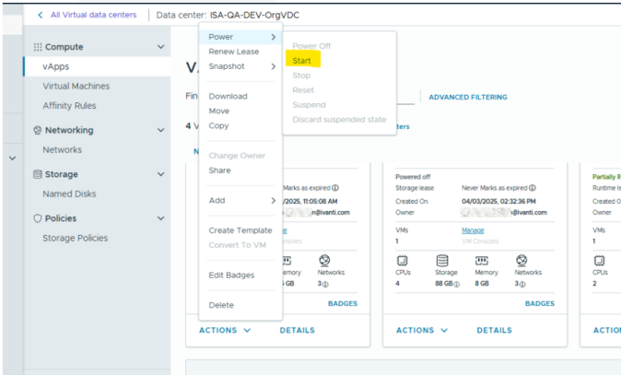This screenshot has width=621, height=375.
Task: Open Virtual Machines in the sidebar
Action: [76, 86]
